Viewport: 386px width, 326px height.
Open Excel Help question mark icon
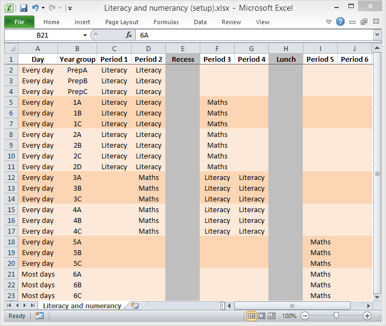(x=340, y=21)
